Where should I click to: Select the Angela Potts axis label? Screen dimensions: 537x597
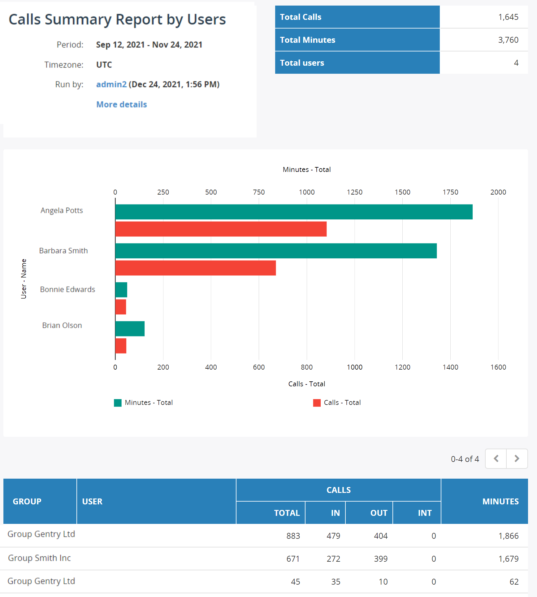click(62, 210)
